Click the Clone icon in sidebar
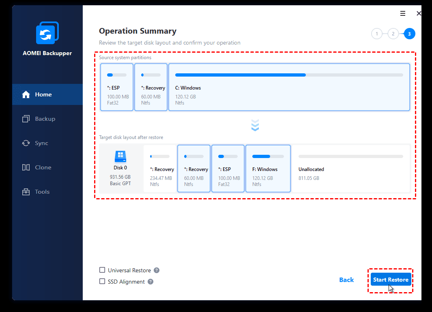 point(26,167)
